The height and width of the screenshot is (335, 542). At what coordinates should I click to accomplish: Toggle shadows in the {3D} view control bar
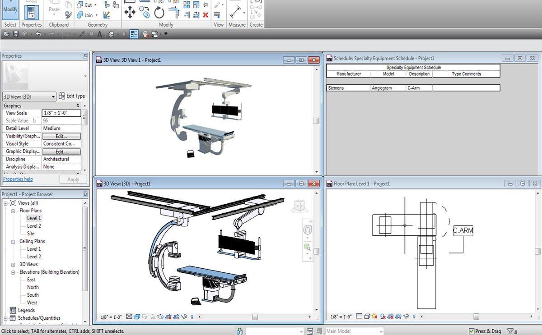pos(145,317)
